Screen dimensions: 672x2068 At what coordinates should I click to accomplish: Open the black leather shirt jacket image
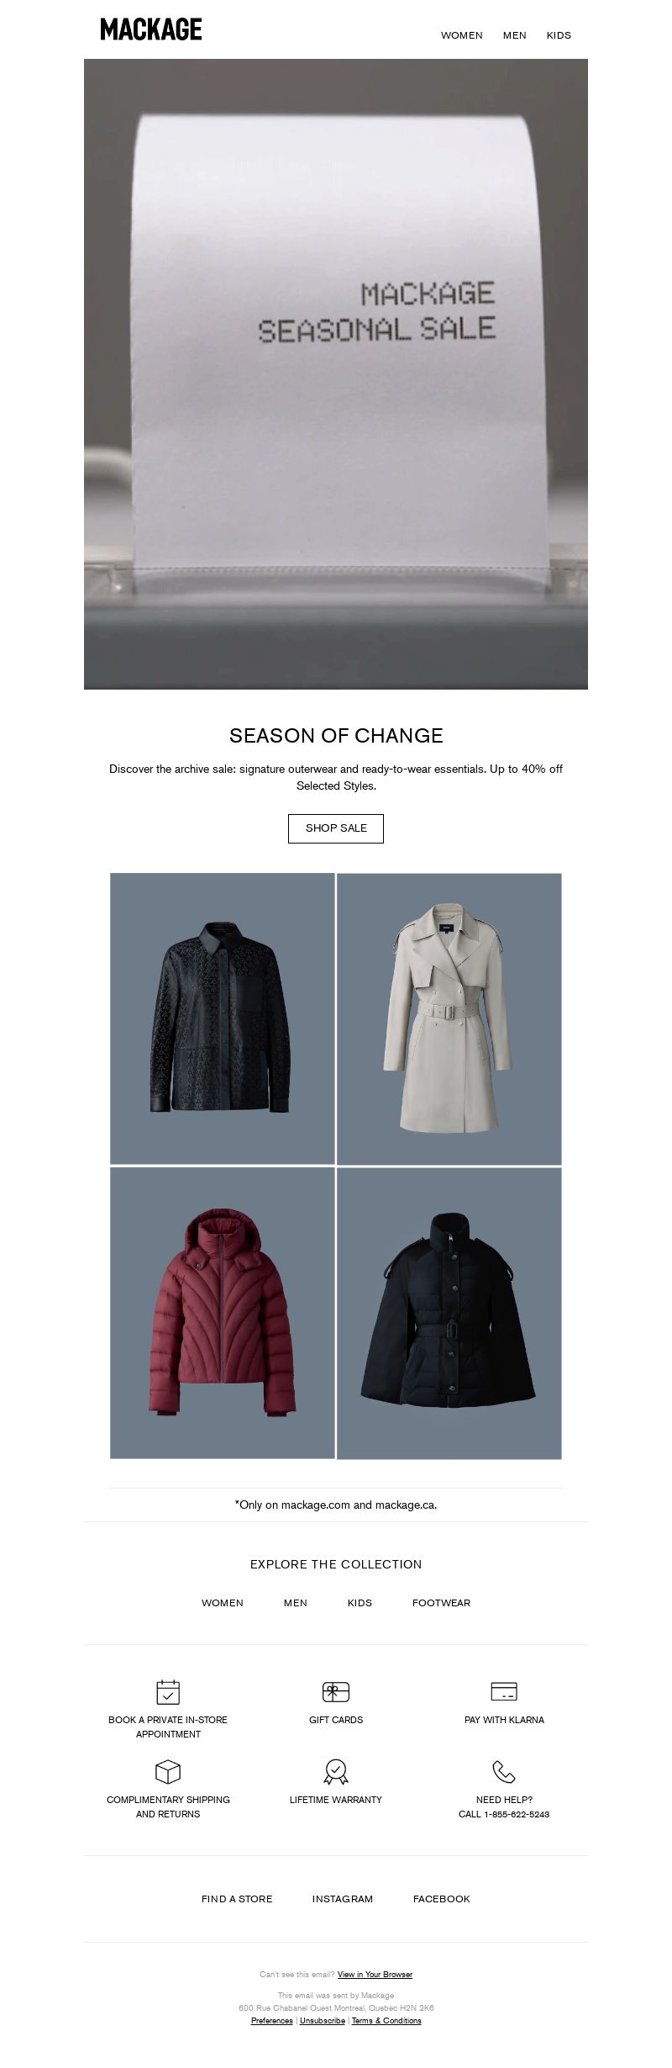pyautogui.click(x=223, y=1018)
